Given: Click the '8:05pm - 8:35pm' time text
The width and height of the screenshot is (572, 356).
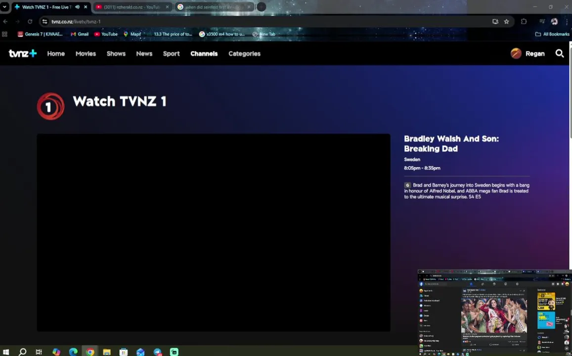Looking at the screenshot, I should coord(422,168).
